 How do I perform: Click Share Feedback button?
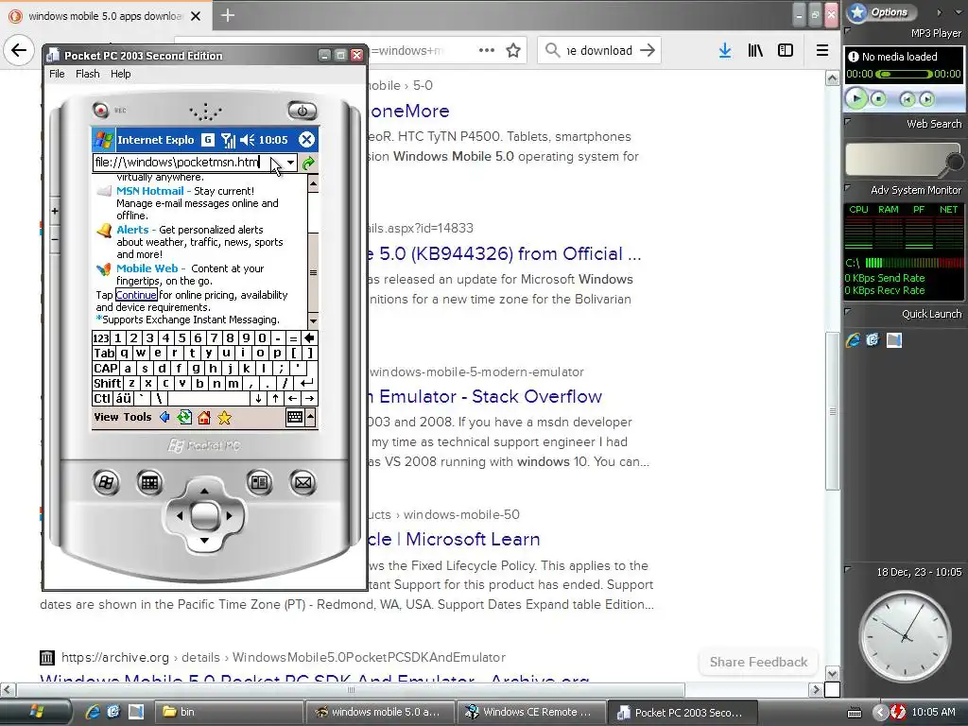tap(758, 662)
